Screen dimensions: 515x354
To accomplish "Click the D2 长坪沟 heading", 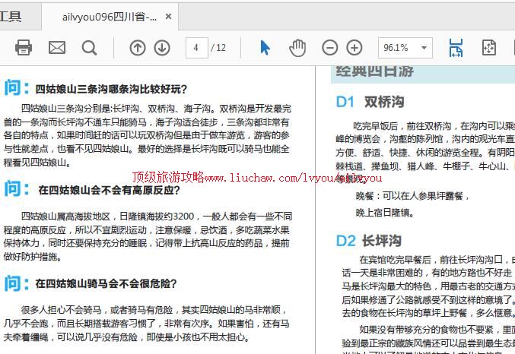I will (x=369, y=241).
